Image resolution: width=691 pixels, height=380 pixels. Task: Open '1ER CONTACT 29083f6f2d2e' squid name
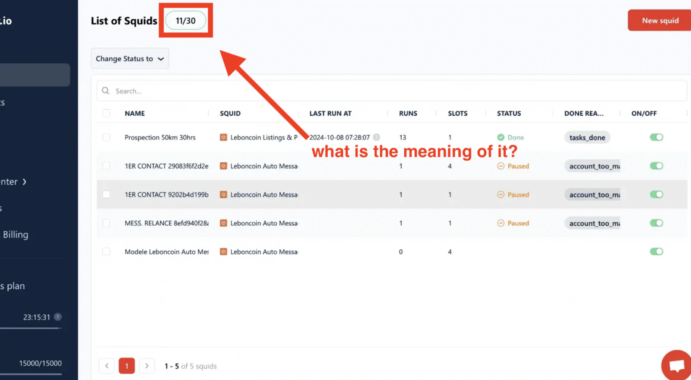click(167, 166)
